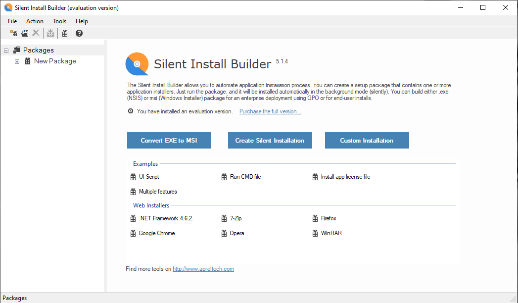Click the gift icon beside Opera
The height and width of the screenshot is (303, 518).
click(224, 233)
